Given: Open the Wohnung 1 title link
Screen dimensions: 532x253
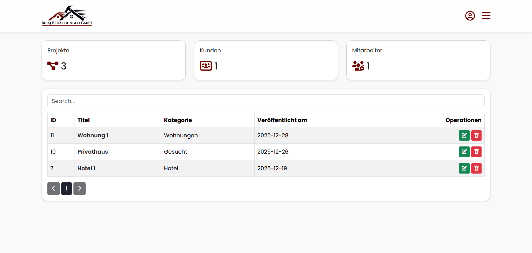Looking at the screenshot, I should [x=93, y=135].
